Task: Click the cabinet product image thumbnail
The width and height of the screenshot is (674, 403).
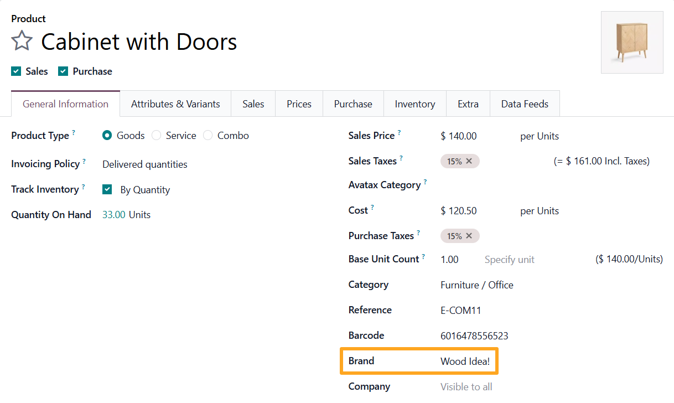Action: [632, 43]
